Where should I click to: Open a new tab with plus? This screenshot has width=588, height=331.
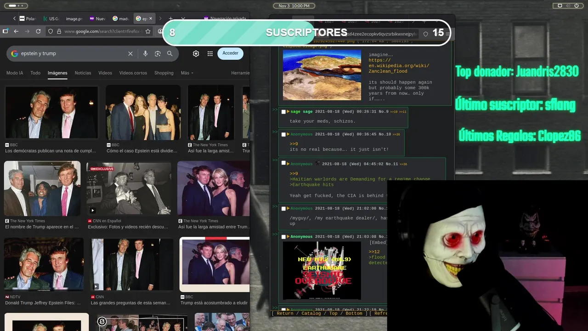(x=170, y=19)
